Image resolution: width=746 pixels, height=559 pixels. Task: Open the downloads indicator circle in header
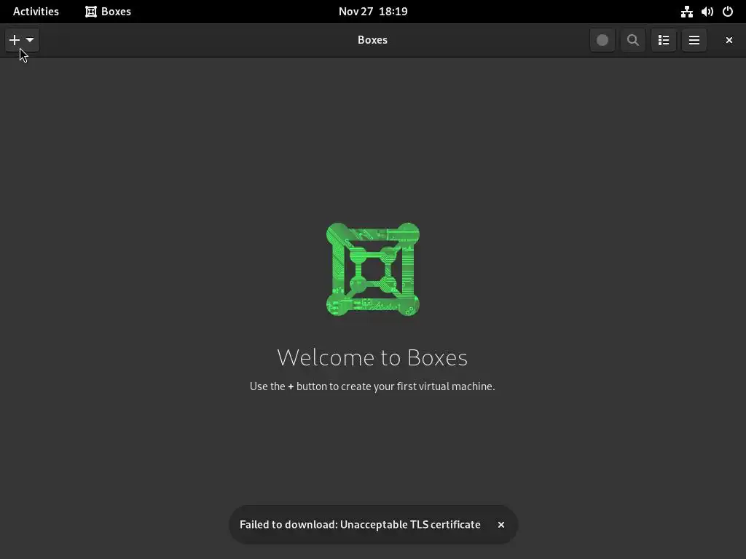pyautogui.click(x=602, y=40)
